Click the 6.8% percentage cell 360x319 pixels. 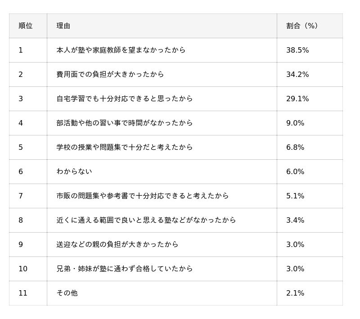click(295, 148)
